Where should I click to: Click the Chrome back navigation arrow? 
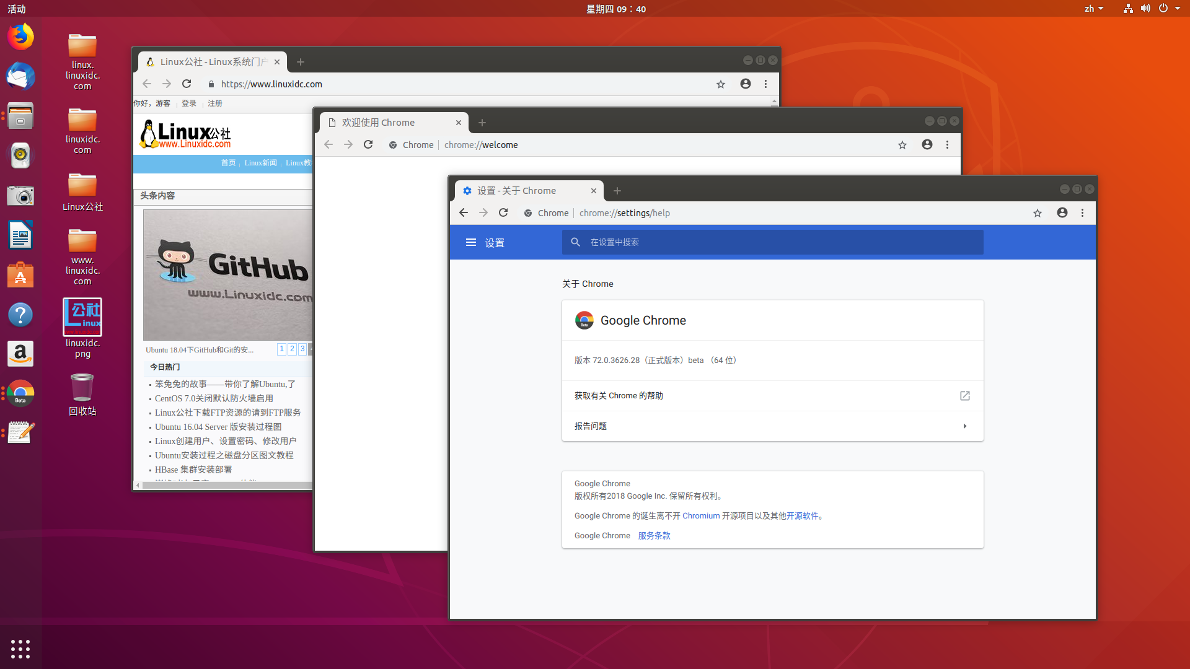coord(464,212)
